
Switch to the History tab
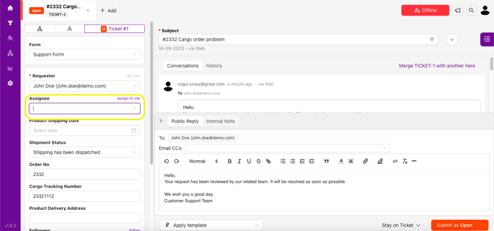214,65
